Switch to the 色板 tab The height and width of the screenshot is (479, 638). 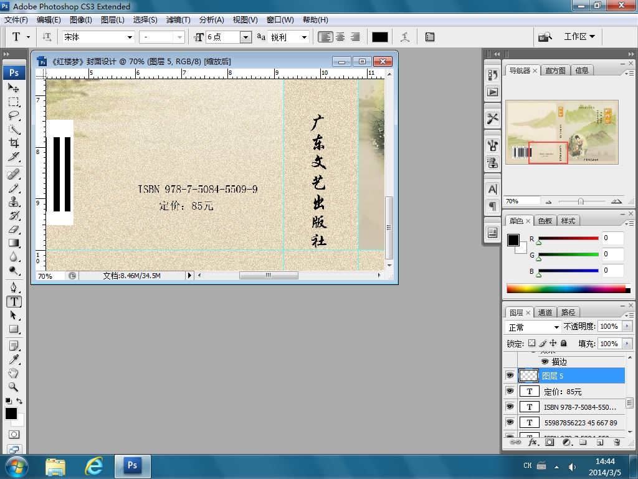point(545,221)
